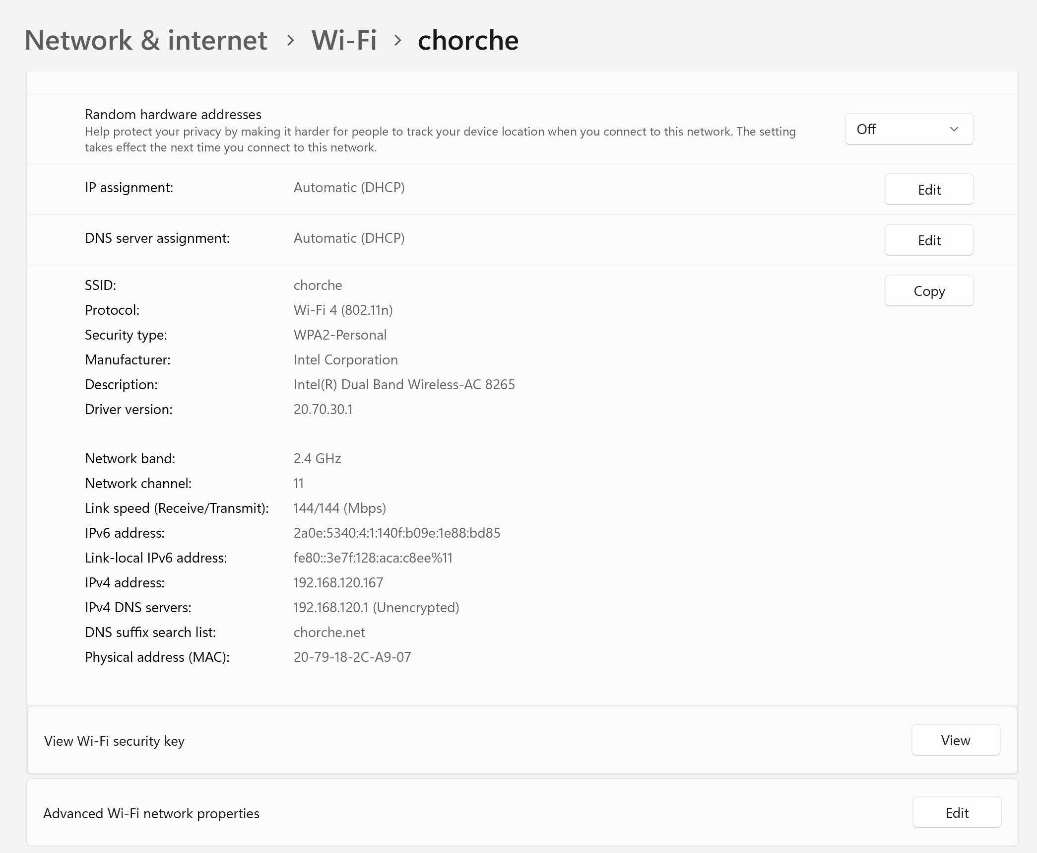Viewport: 1037px width, 853px height.
Task: Expand the Off selector chevron
Action: [954, 129]
